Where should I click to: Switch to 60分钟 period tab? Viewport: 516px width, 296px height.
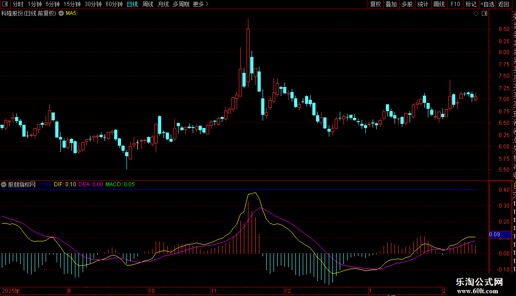tap(114, 5)
